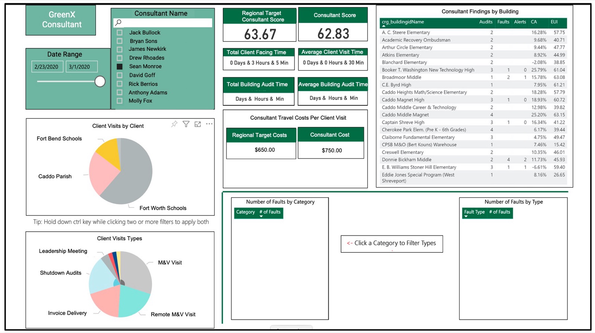This screenshot has width=595, height=333.
Task: Select Eddie Jones Special Program row
Action: coord(473,178)
